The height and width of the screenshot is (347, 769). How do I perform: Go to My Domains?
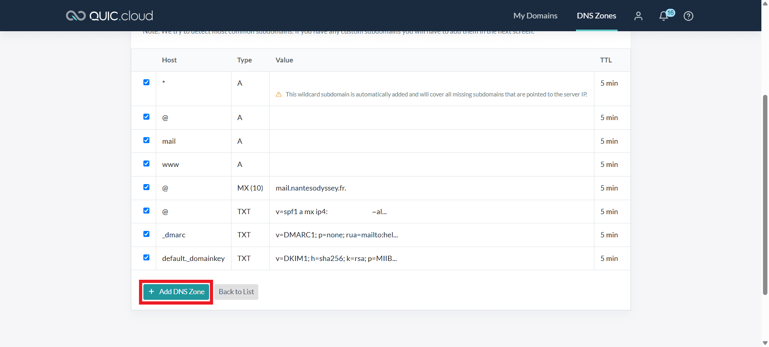pyautogui.click(x=535, y=16)
